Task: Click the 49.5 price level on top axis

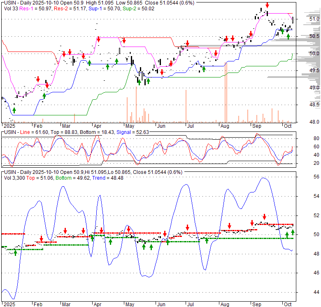Action: [315, 70]
